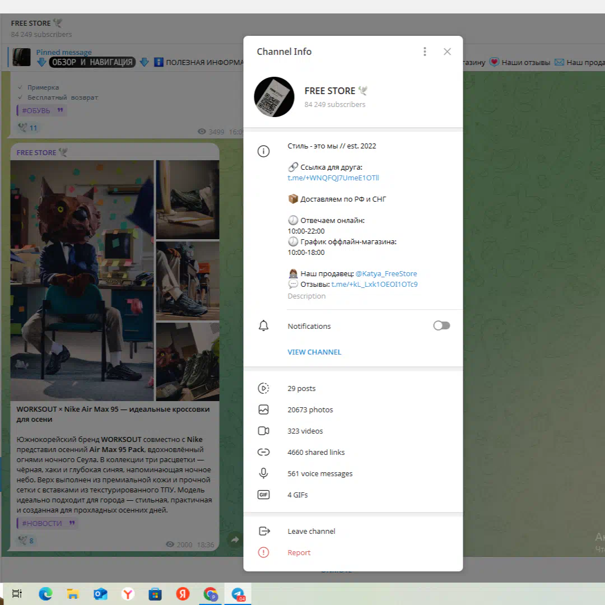Open Telegram in the Windows taskbar
The height and width of the screenshot is (605, 605).
238,594
